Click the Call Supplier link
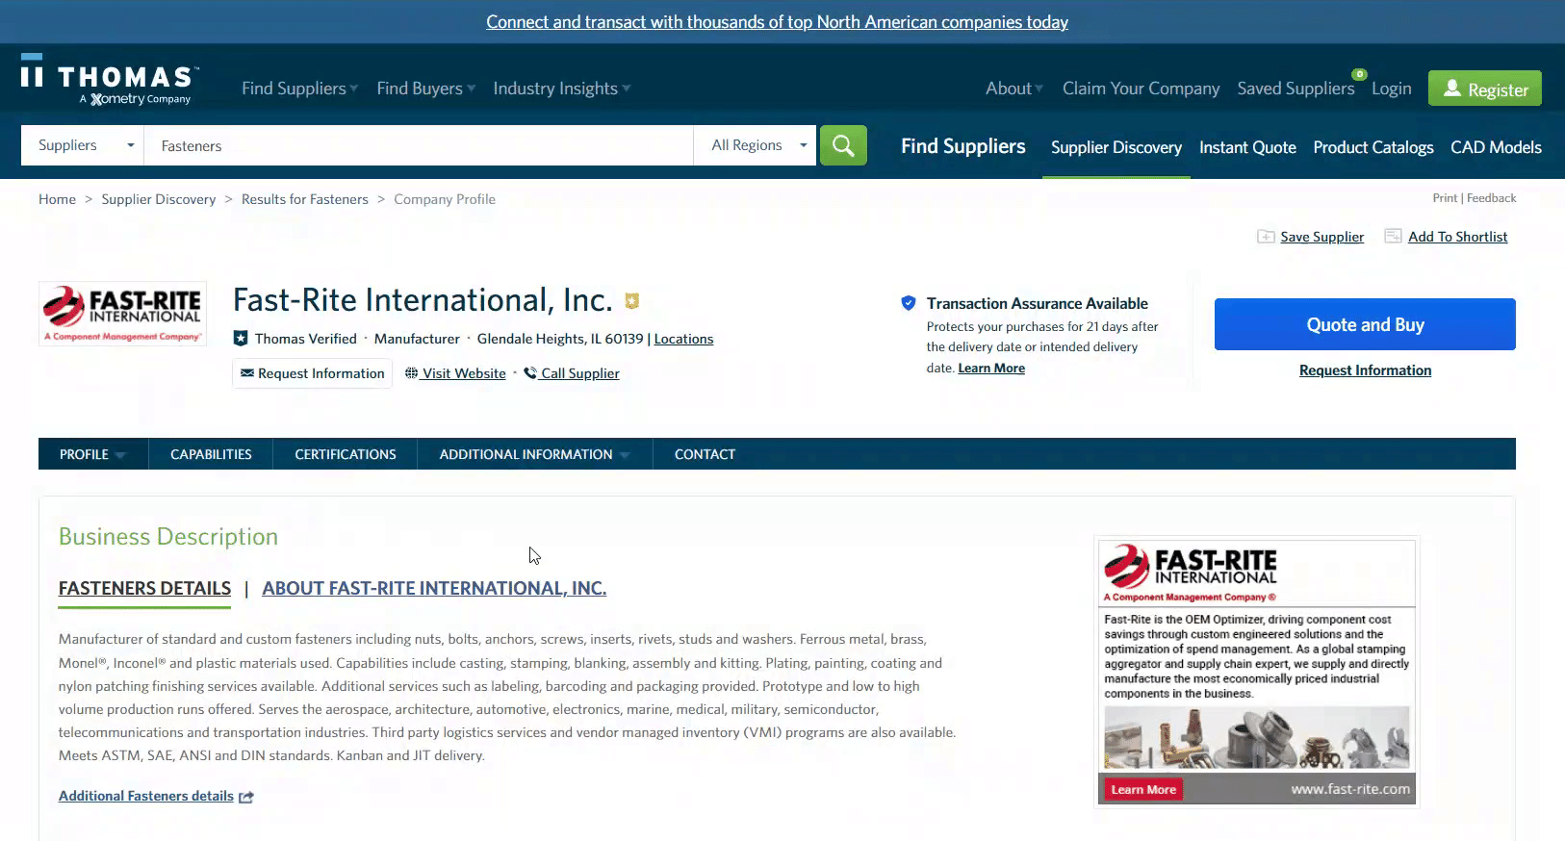Screen dimensions: 1565x841 click(x=572, y=373)
